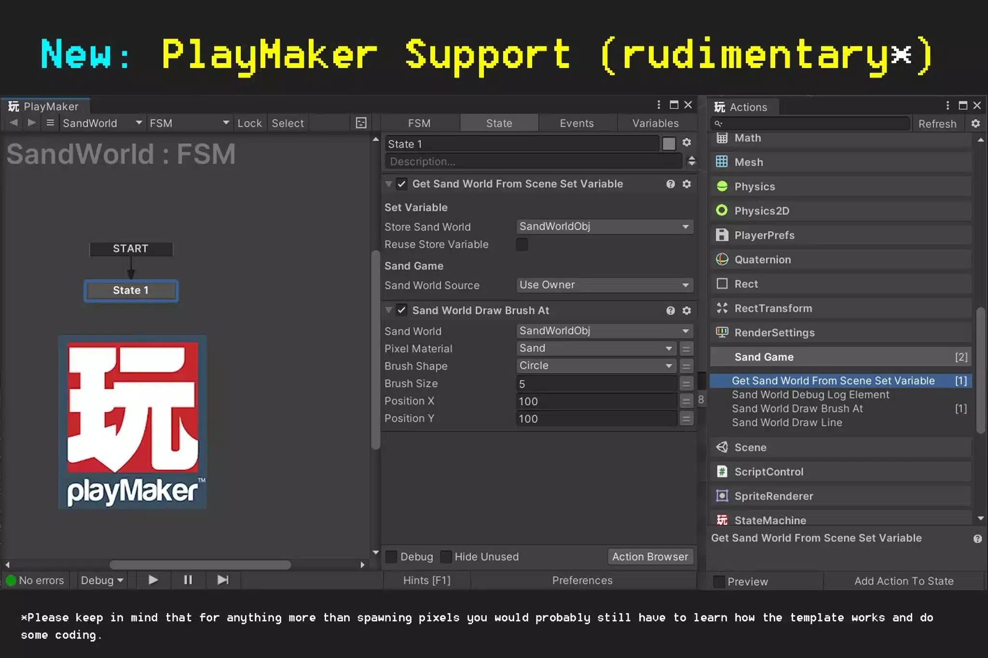Open Preferences

click(x=582, y=580)
